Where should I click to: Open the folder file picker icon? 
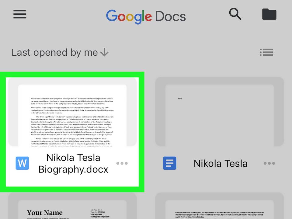click(269, 14)
